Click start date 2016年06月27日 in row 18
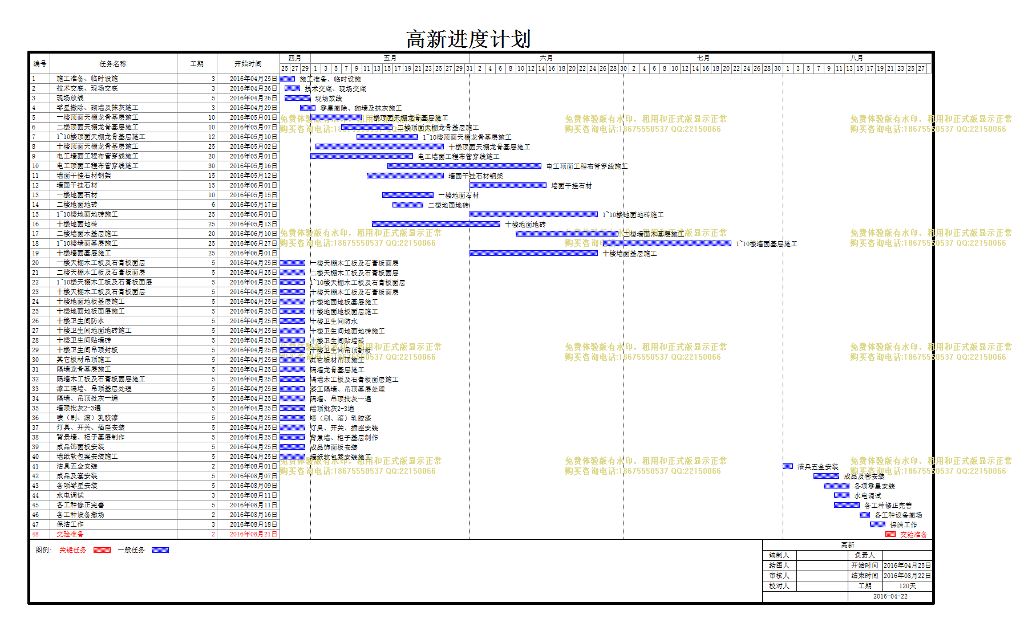The image size is (1012, 631). [x=253, y=243]
